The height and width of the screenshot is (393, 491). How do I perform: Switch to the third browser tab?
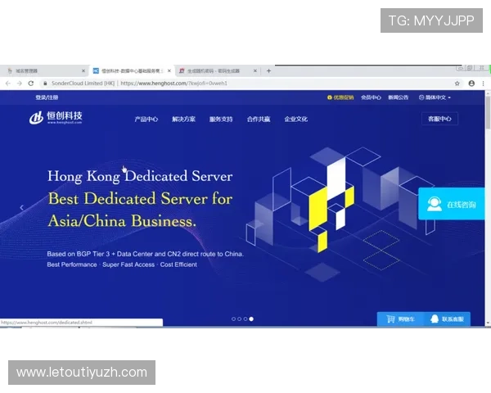(216, 71)
